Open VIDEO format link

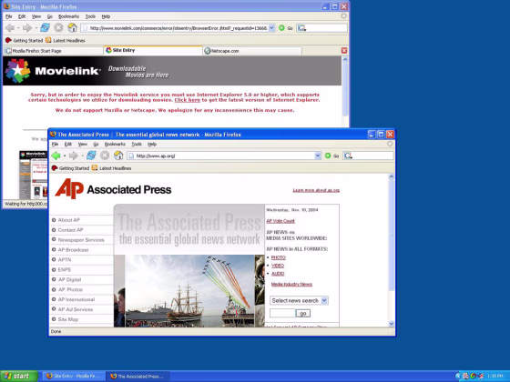pyautogui.click(x=278, y=266)
